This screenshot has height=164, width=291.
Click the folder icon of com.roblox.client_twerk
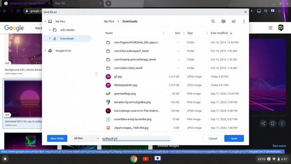tap(108, 68)
